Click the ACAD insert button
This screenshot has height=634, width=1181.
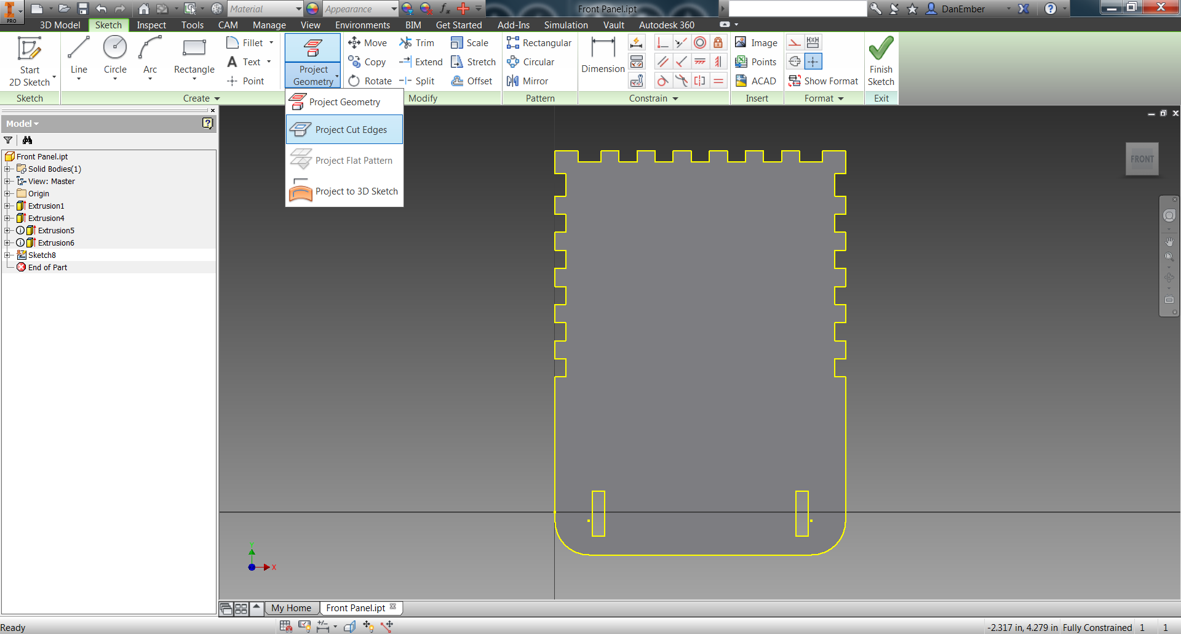coord(756,81)
